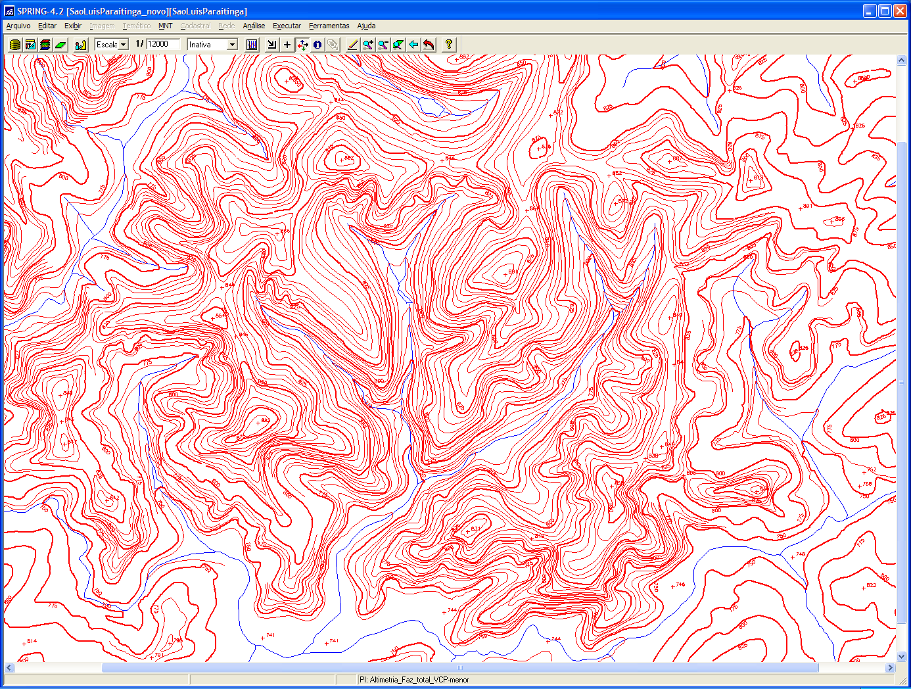Viewport: 911px width, 689px height.
Task: Open the Ferramentas menu
Action: (x=329, y=26)
